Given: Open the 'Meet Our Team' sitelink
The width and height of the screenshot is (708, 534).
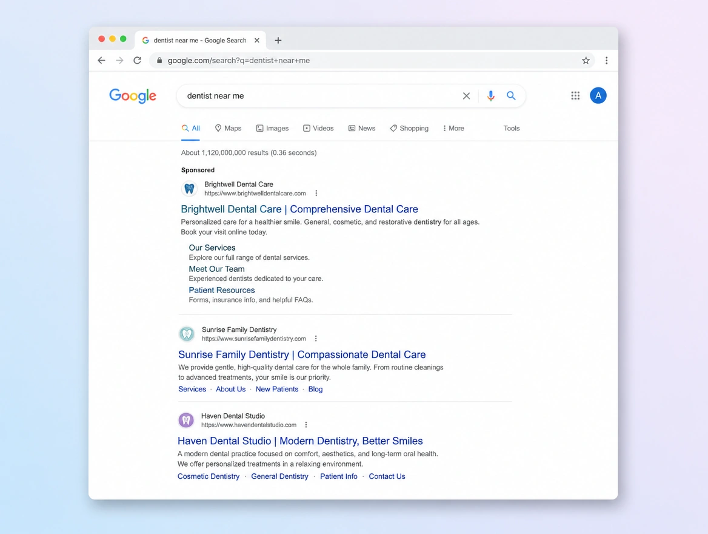Looking at the screenshot, I should pyautogui.click(x=217, y=269).
